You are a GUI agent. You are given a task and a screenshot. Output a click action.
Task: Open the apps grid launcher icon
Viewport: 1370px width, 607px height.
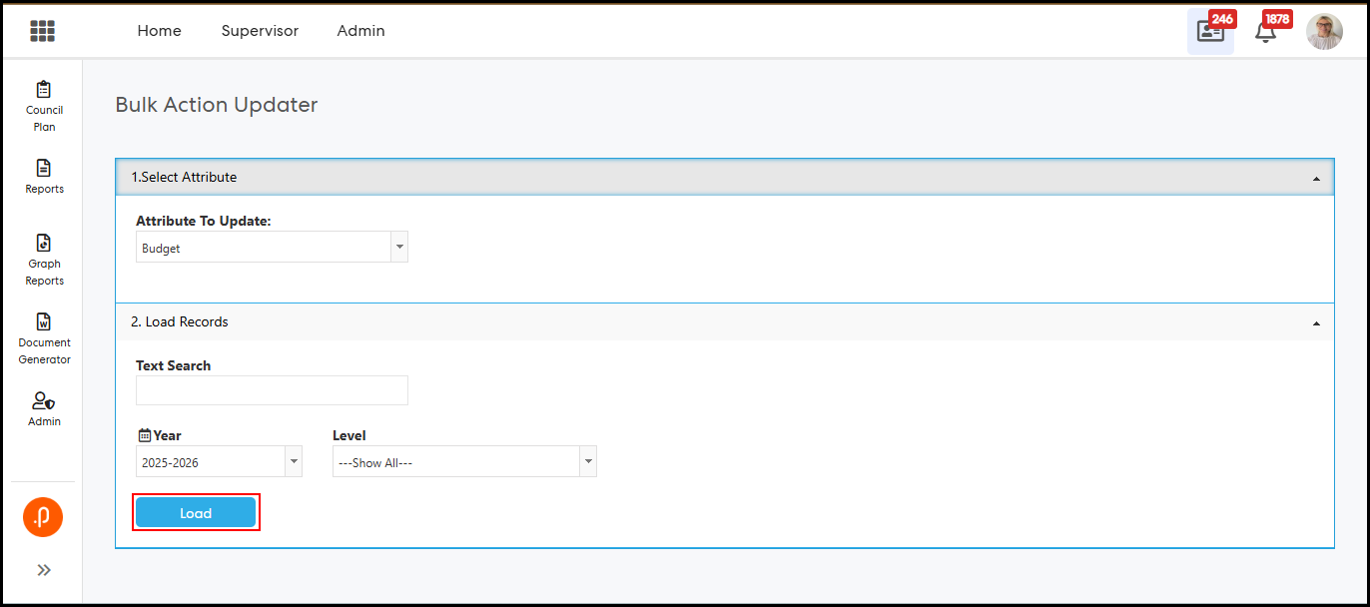42,31
